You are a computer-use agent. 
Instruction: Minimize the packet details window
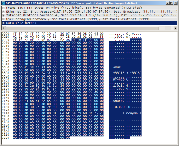click(167, 3)
